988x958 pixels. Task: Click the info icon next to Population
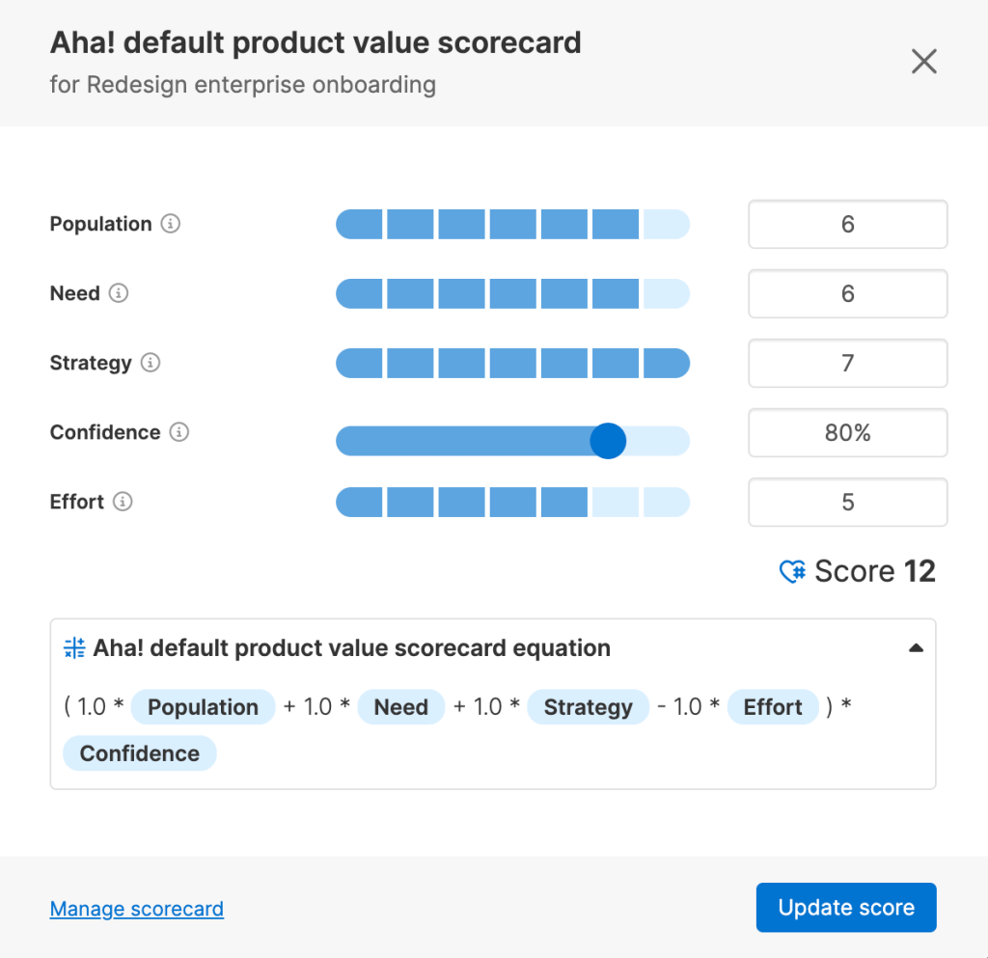coord(171,224)
